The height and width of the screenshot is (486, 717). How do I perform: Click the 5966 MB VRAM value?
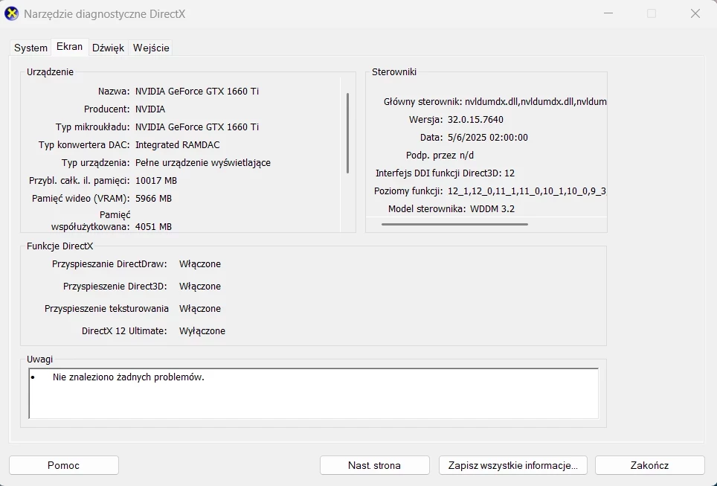(x=154, y=198)
